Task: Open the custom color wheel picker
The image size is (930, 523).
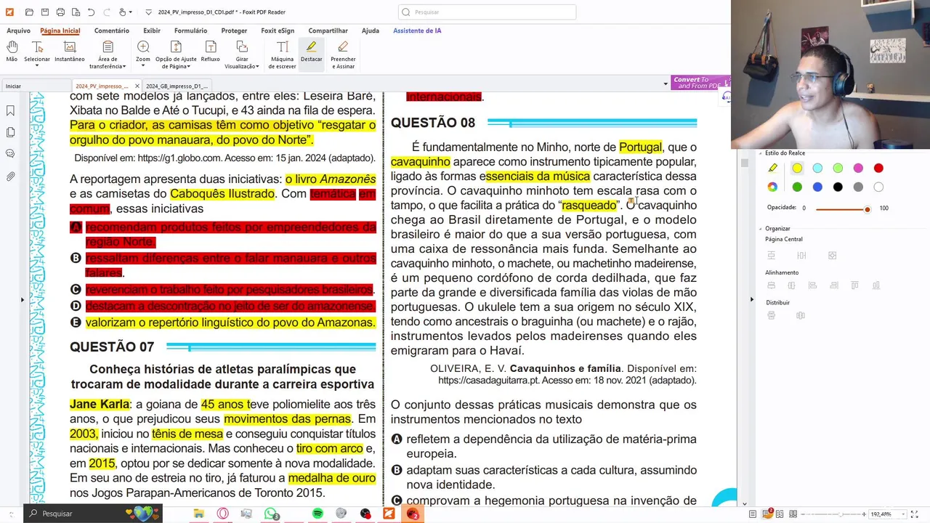Action: pyautogui.click(x=772, y=187)
